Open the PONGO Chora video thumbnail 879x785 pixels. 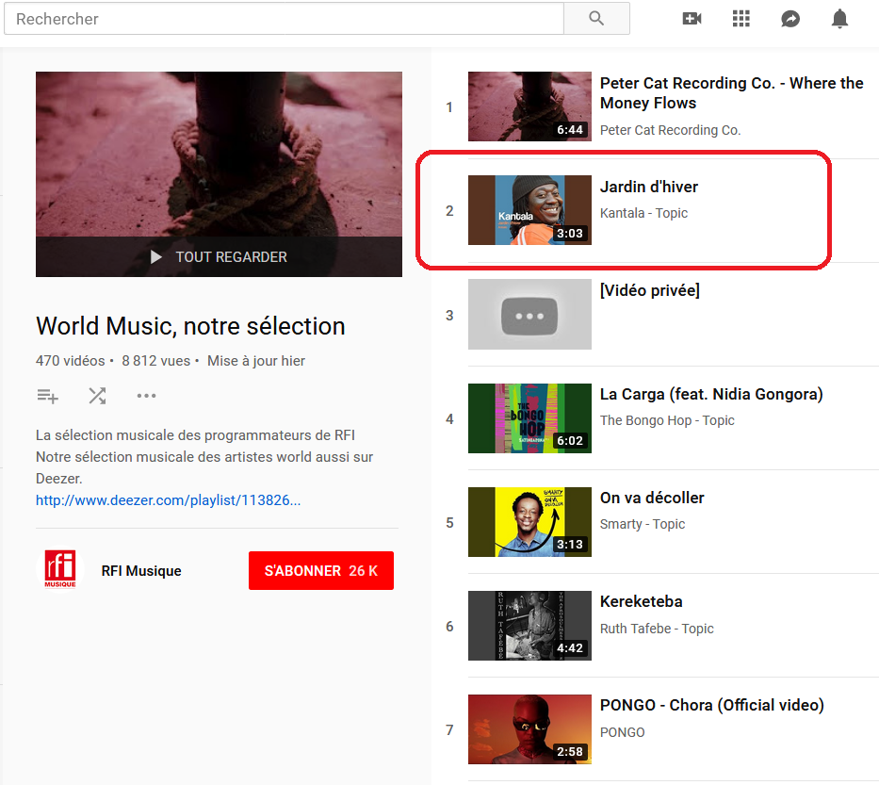(529, 729)
